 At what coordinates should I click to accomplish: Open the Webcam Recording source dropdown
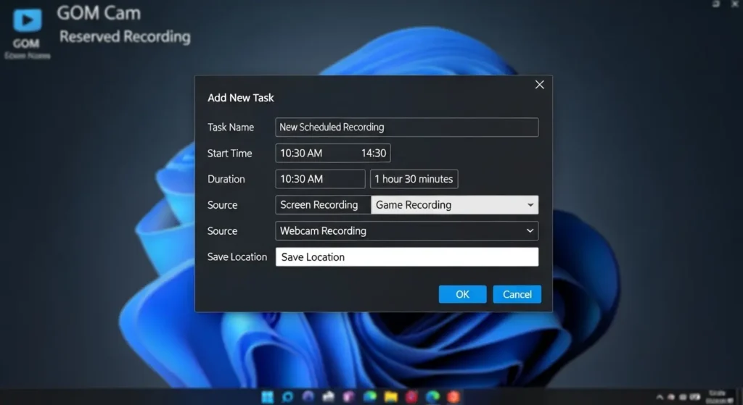pos(530,231)
